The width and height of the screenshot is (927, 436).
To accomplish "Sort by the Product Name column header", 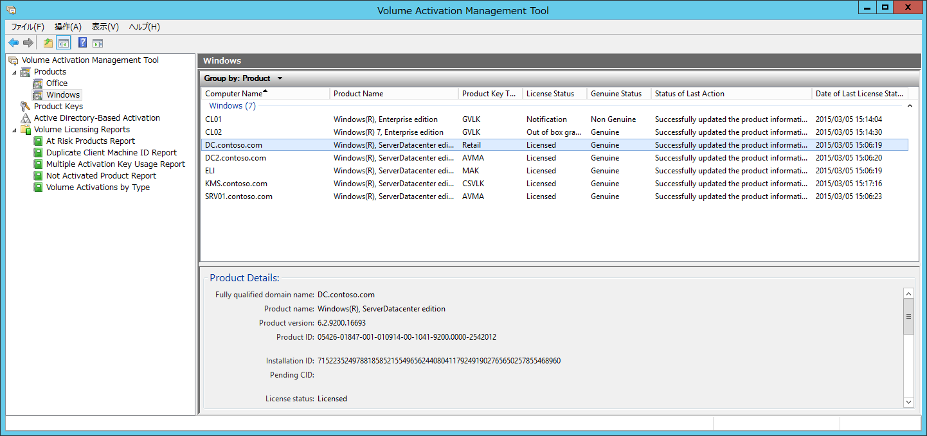I will tap(394, 94).
